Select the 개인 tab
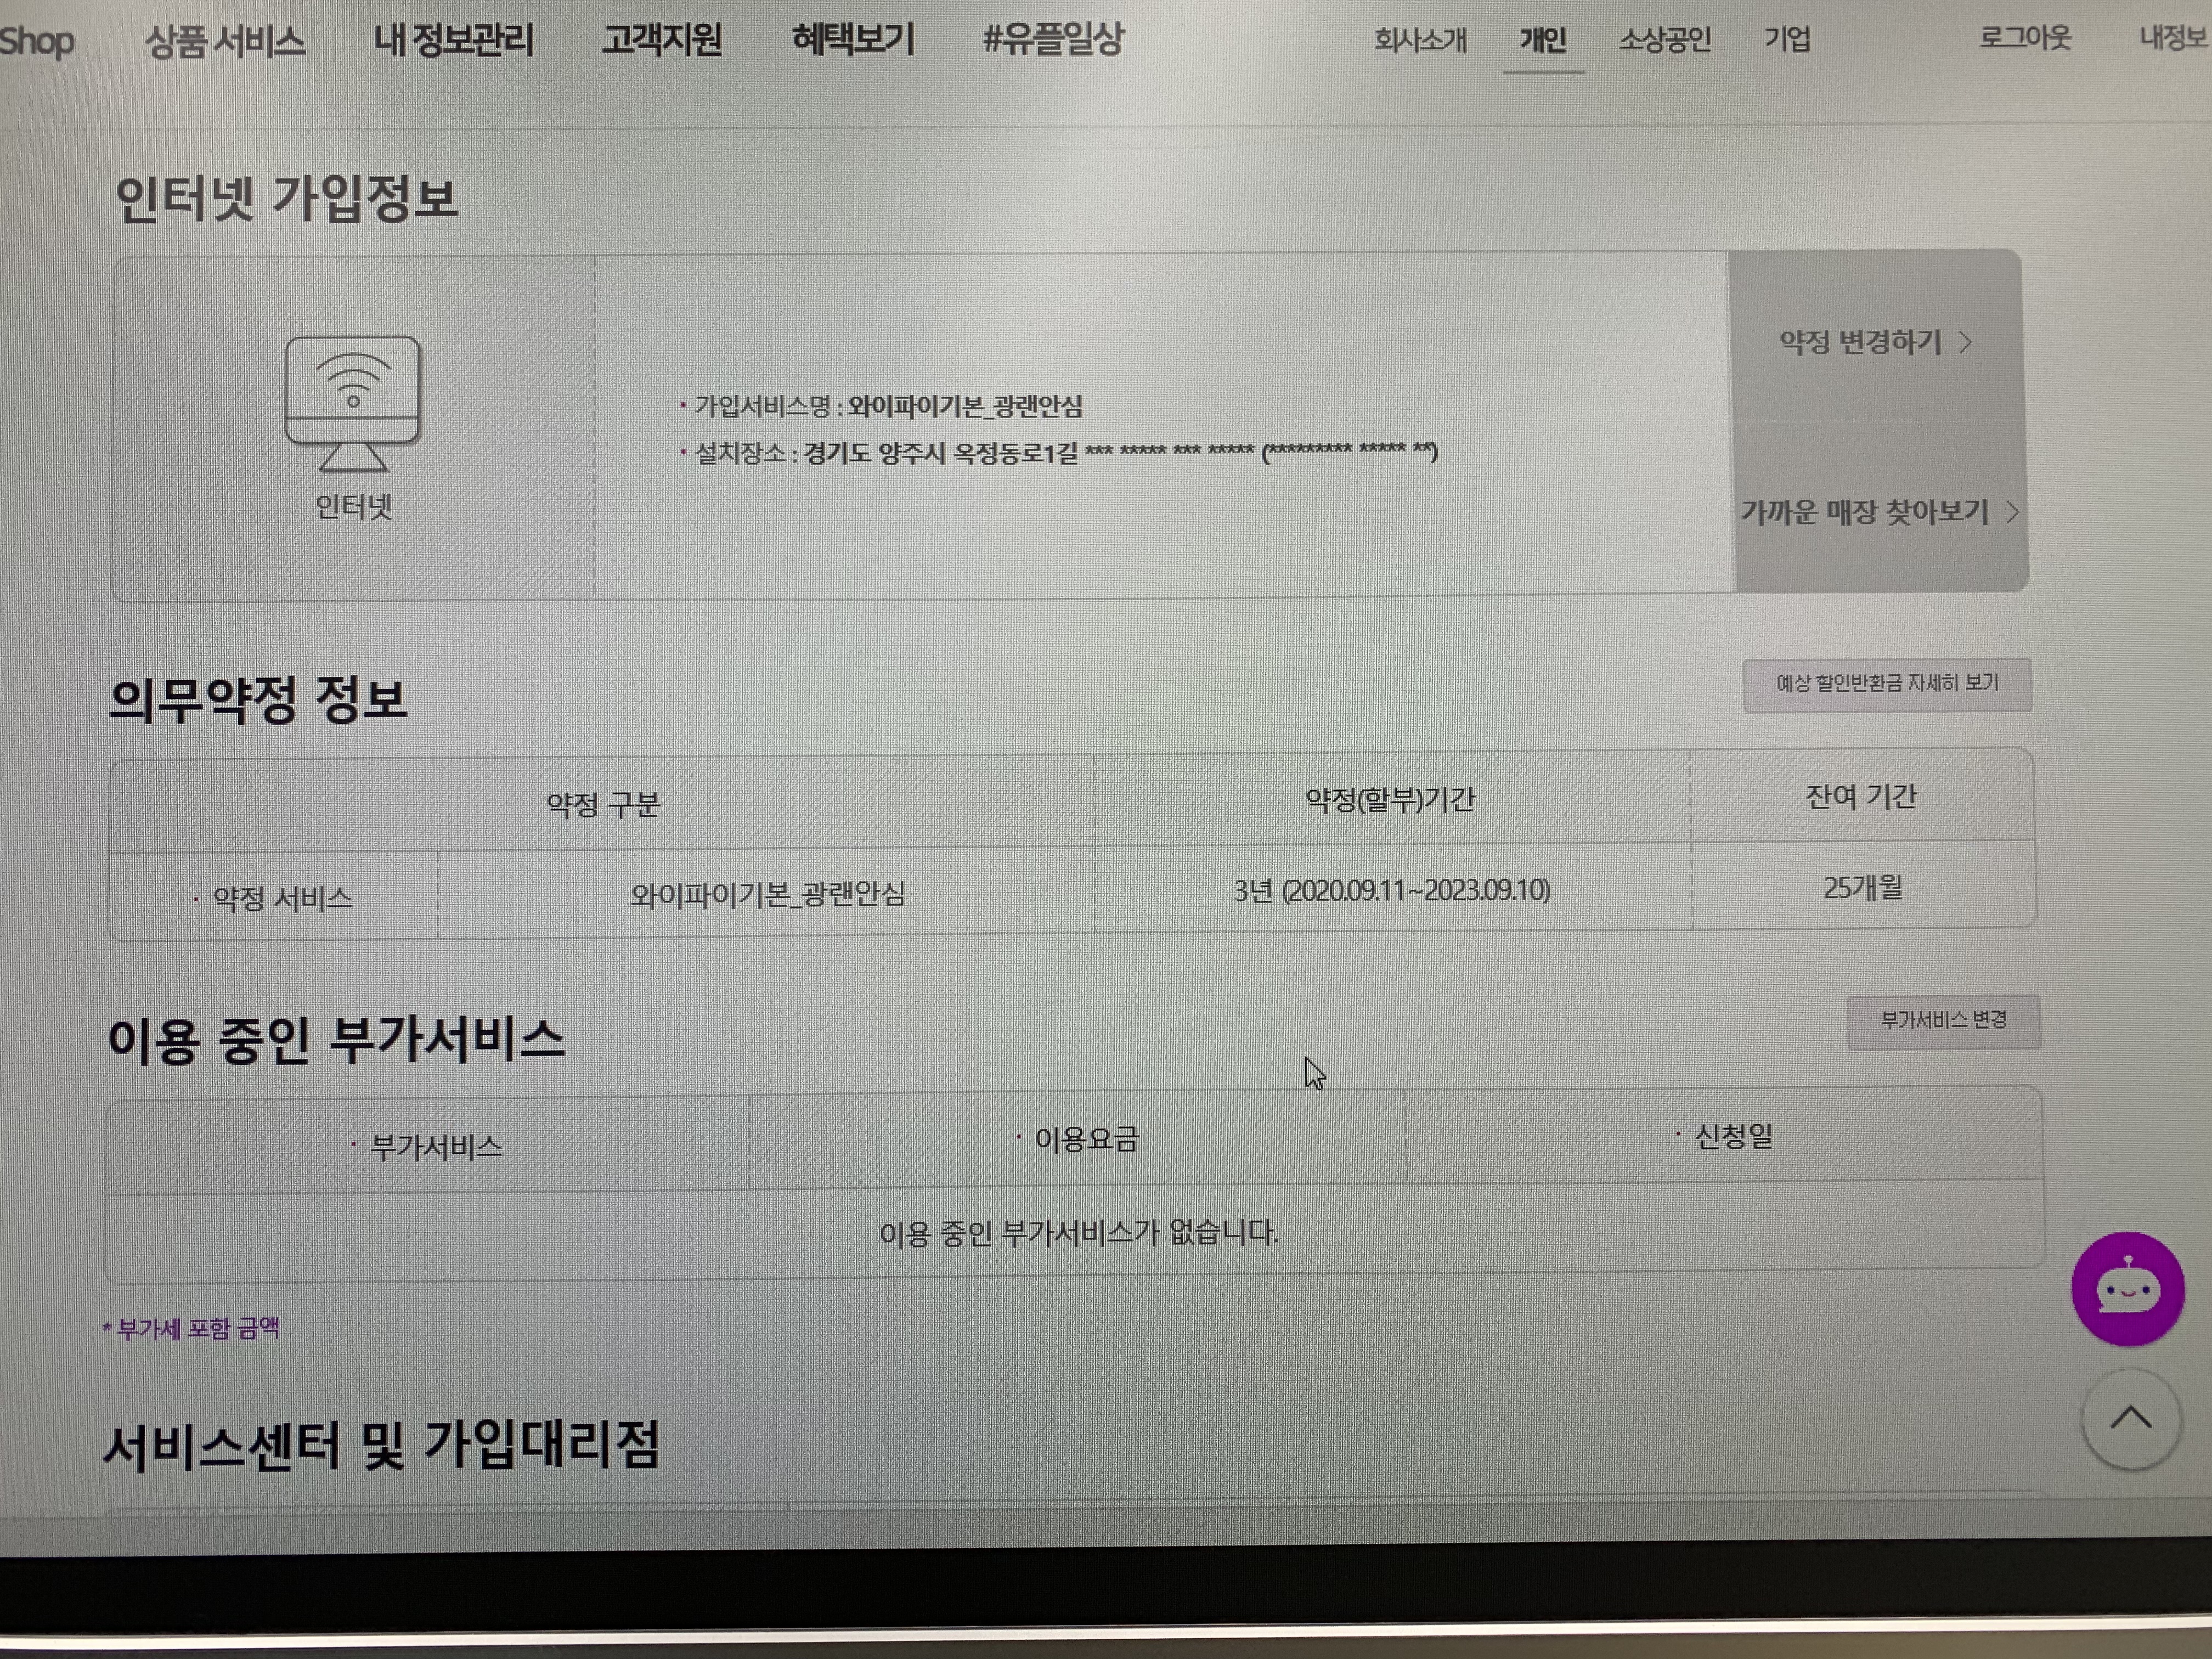Viewport: 2212px width, 1659px height. 1543,40
